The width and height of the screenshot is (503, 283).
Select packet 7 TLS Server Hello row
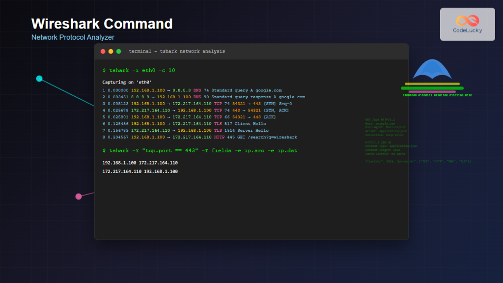(185, 131)
